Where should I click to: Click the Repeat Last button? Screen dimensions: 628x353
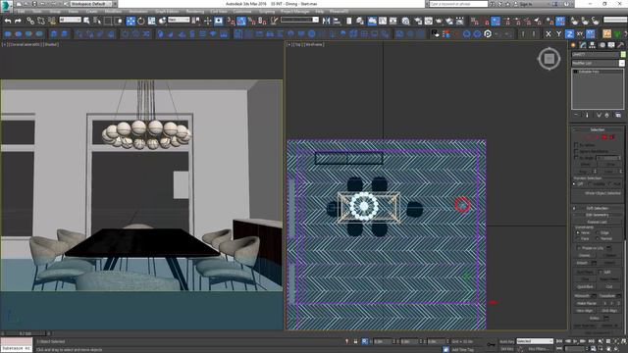tap(598, 222)
